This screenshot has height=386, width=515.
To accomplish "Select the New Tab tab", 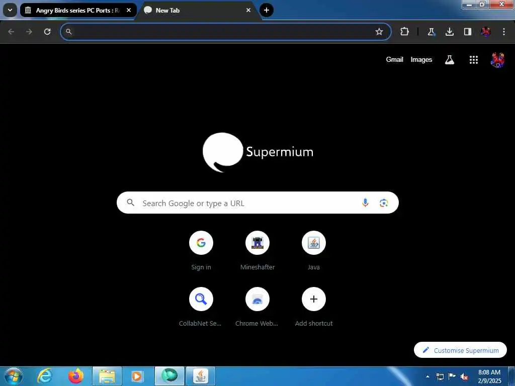I will pos(197,10).
